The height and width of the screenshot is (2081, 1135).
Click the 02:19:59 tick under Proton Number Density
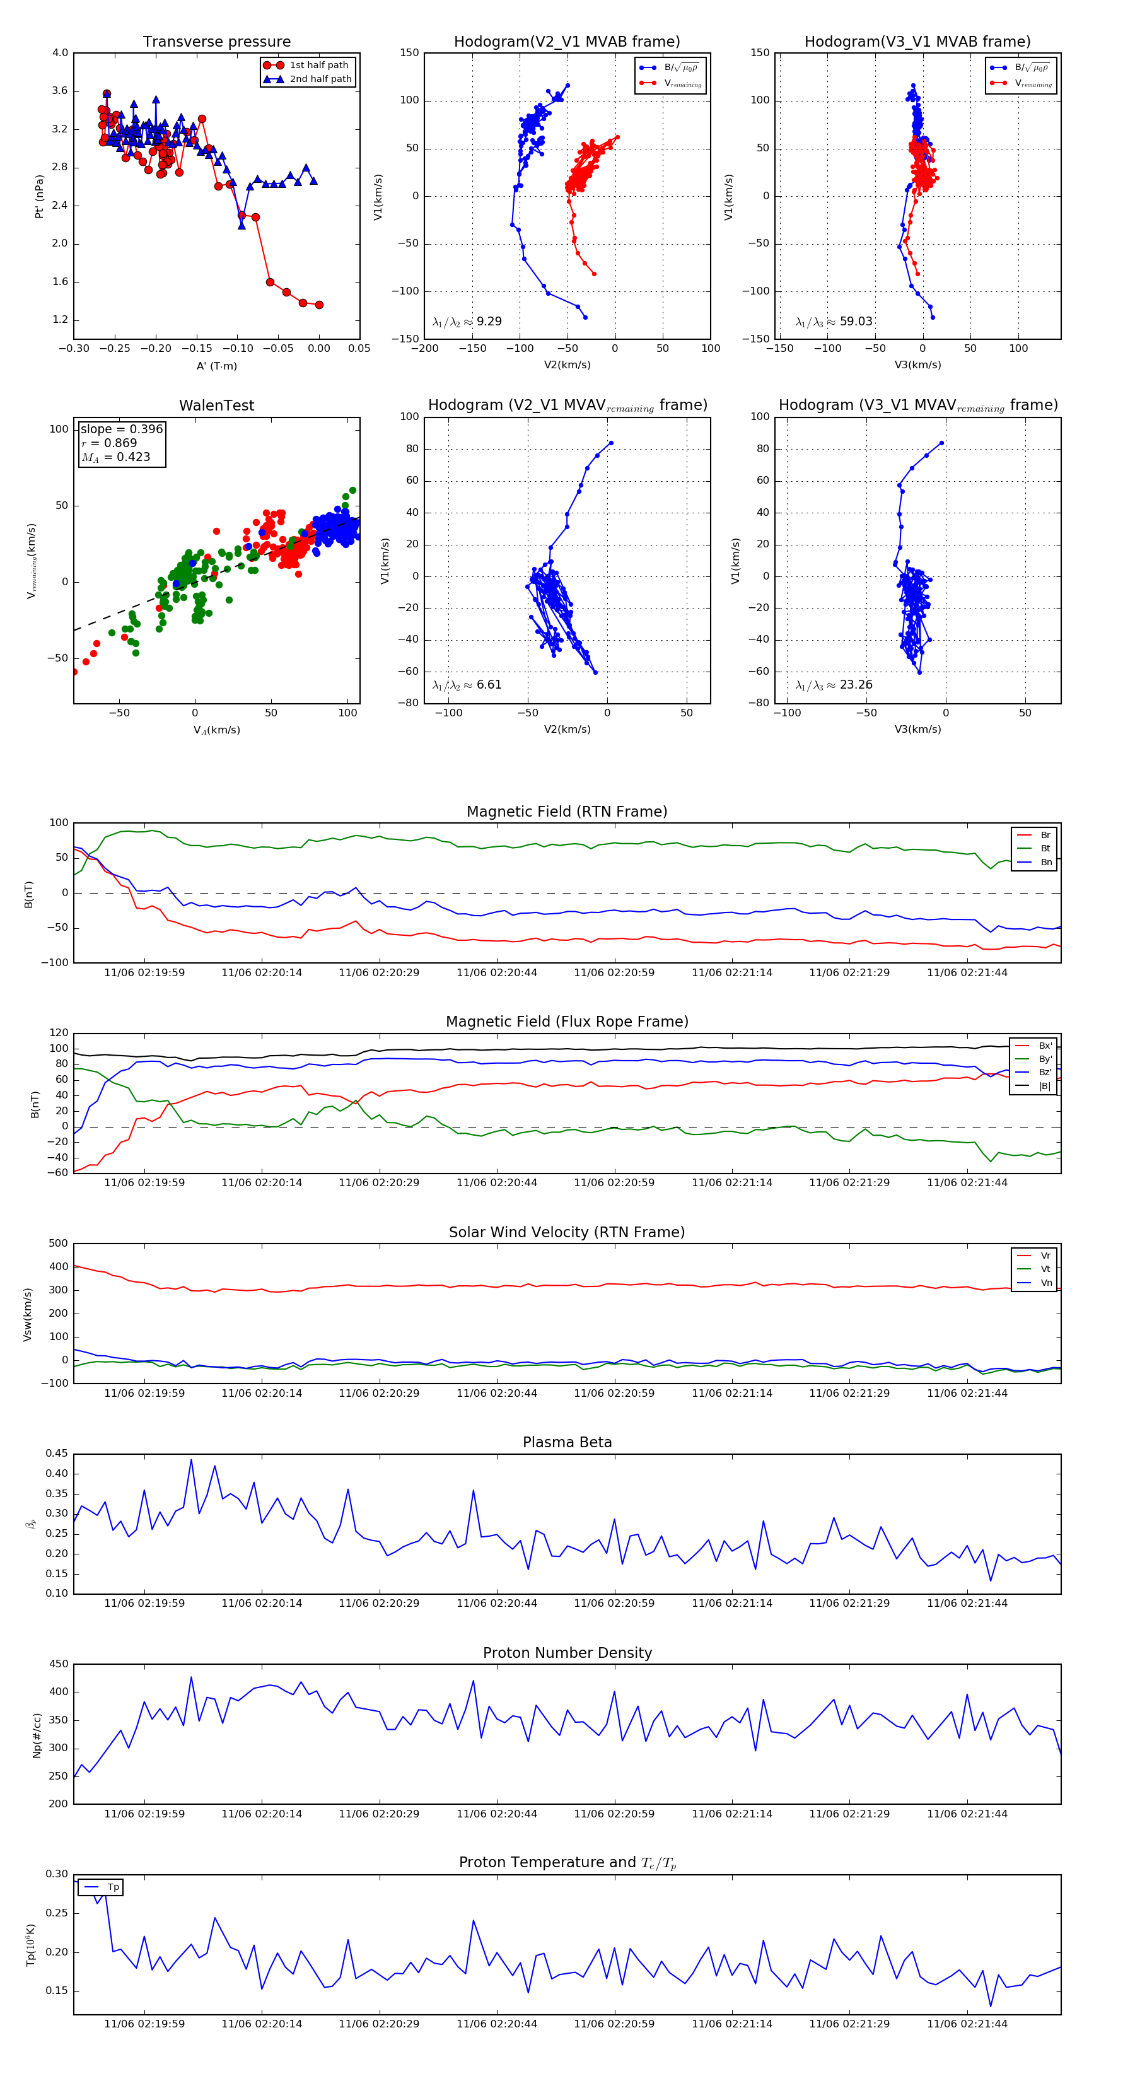[x=144, y=1814]
